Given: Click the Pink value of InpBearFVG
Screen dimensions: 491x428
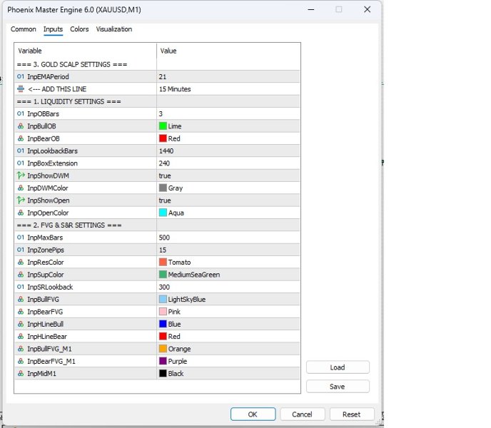Looking at the screenshot, I should pyautogui.click(x=174, y=312).
